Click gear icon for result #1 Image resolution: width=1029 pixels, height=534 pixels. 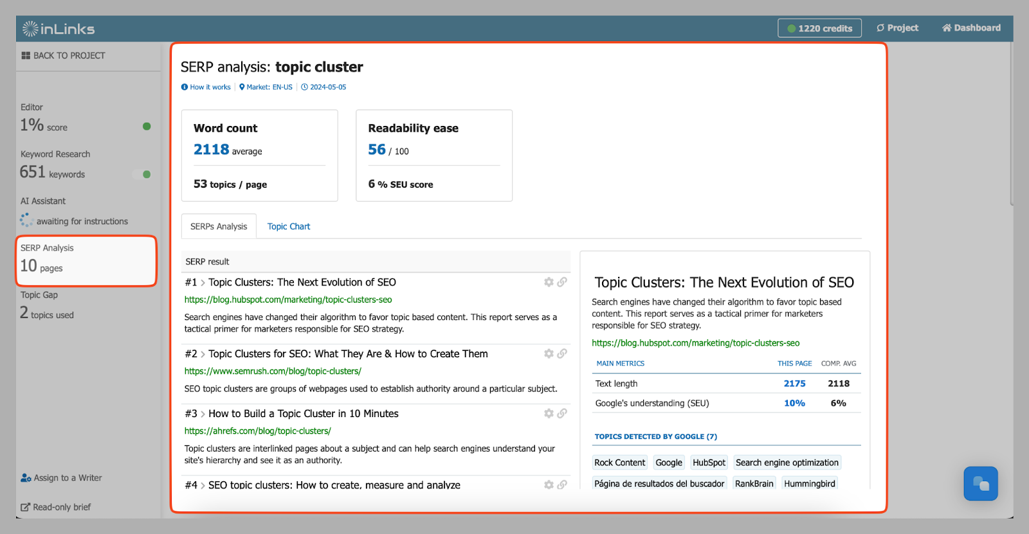click(549, 282)
